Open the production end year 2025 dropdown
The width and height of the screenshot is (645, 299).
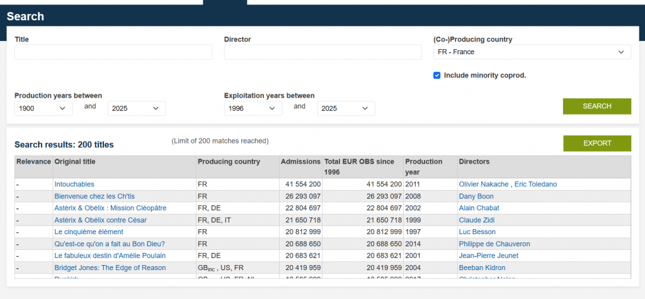coord(137,109)
